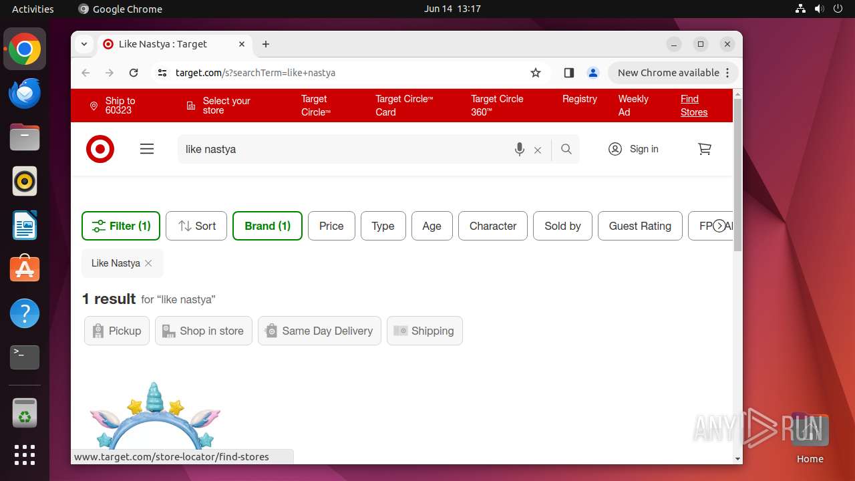The height and width of the screenshot is (481, 855).
Task: Start voice search with microphone icon
Action: [x=520, y=150]
